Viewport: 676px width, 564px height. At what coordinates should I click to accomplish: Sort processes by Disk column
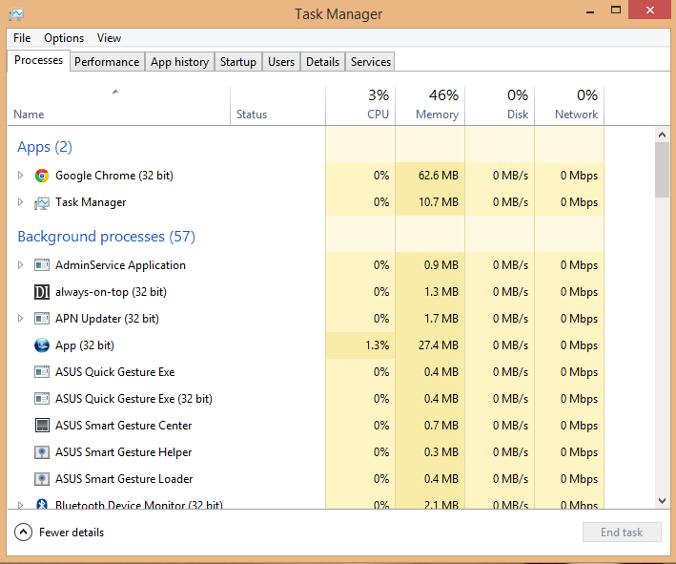tap(501, 106)
